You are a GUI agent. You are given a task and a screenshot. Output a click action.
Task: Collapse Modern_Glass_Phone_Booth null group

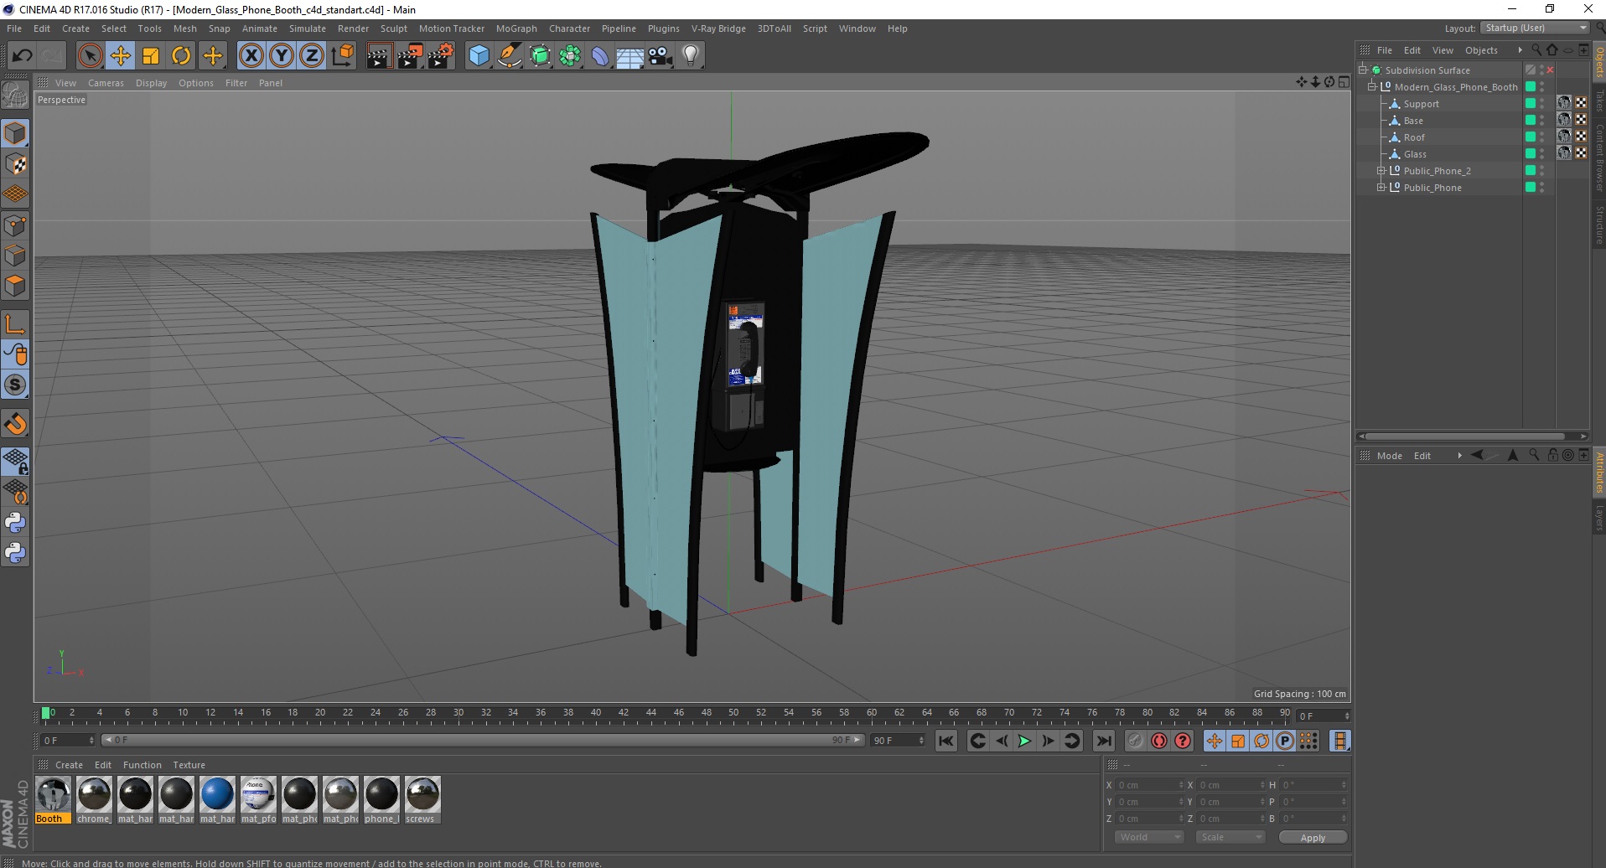click(x=1372, y=87)
